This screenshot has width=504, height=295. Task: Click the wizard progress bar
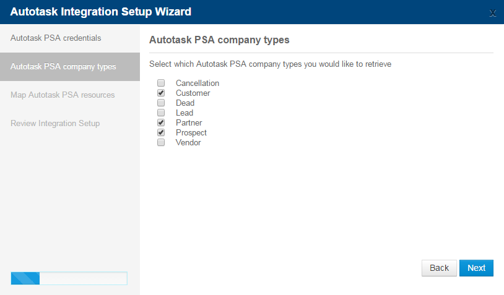coord(69,278)
